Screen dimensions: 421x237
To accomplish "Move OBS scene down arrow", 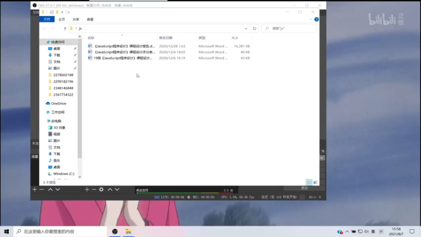I will pyautogui.click(x=57, y=190).
